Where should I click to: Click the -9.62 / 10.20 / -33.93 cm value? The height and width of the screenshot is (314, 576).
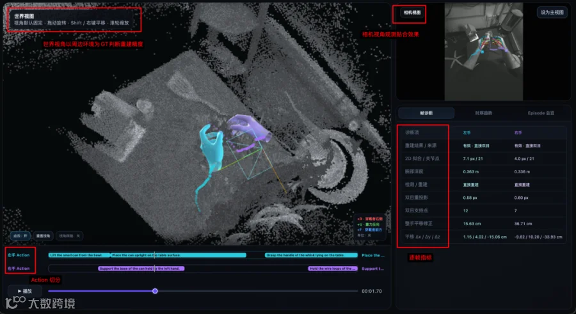[538, 237]
